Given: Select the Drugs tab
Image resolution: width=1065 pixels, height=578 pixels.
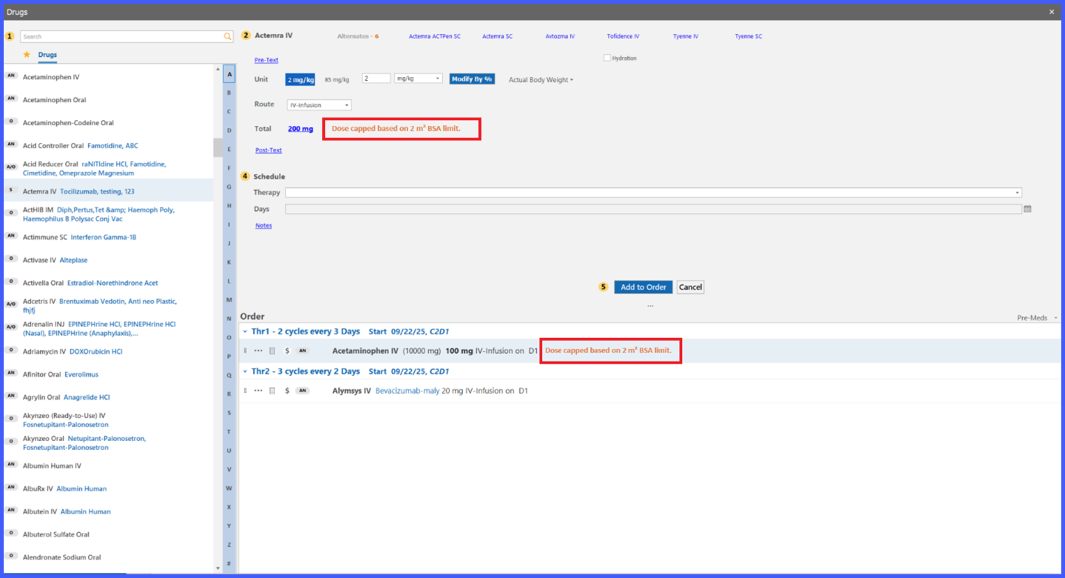Looking at the screenshot, I should click(x=47, y=55).
